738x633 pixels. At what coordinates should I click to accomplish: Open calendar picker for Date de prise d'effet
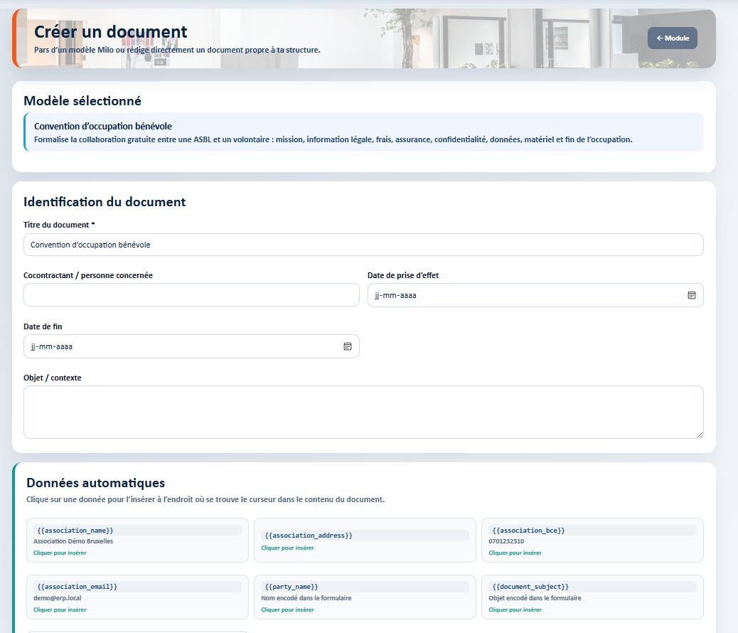[x=691, y=295]
